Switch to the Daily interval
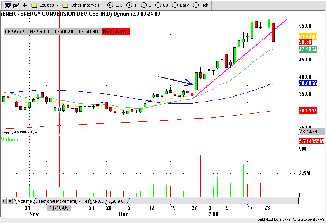This screenshot has height=223, width=326. 181,5
